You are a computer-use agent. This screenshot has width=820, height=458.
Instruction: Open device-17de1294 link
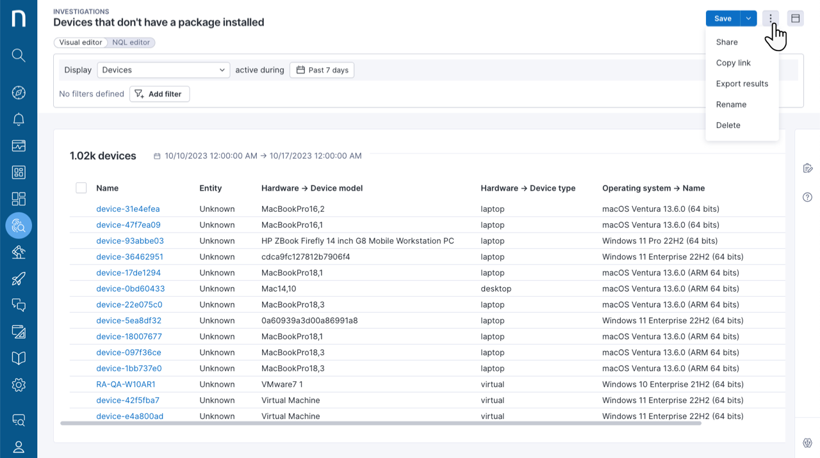click(x=128, y=273)
